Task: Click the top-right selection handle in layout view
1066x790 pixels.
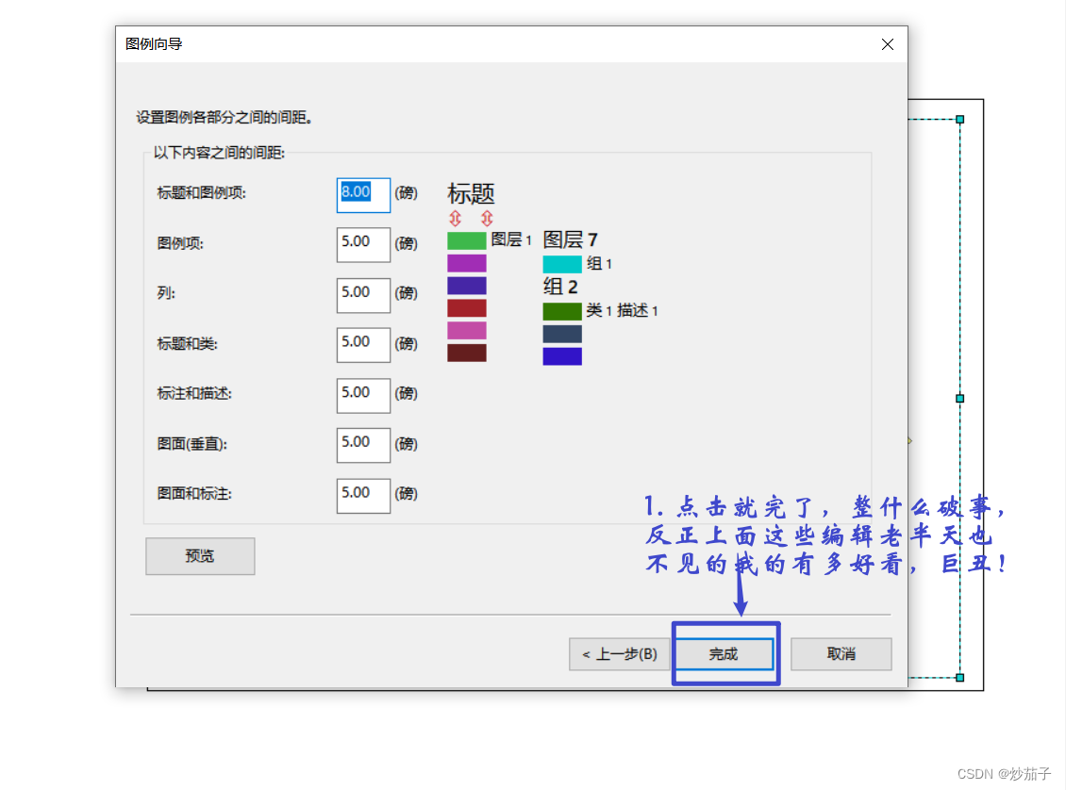Action: [960, 120]
